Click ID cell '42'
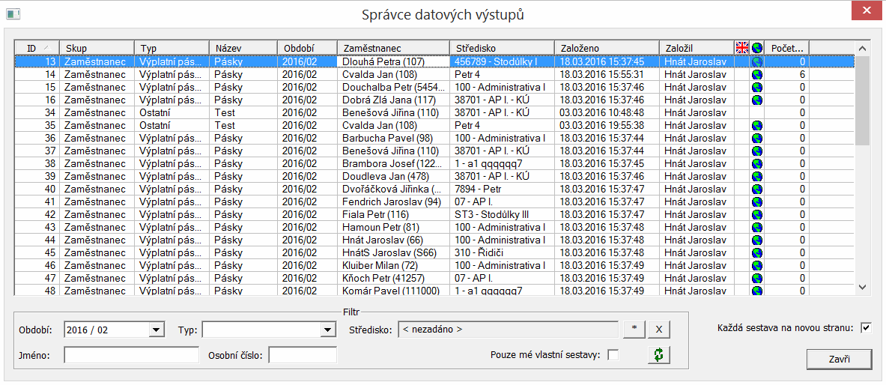This screenshot has width=886, height=385. coord(37,215)
